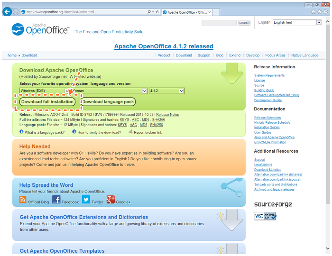
Task: Open the Download menu item
Action: pyautogui.click(x=184, y=55)
